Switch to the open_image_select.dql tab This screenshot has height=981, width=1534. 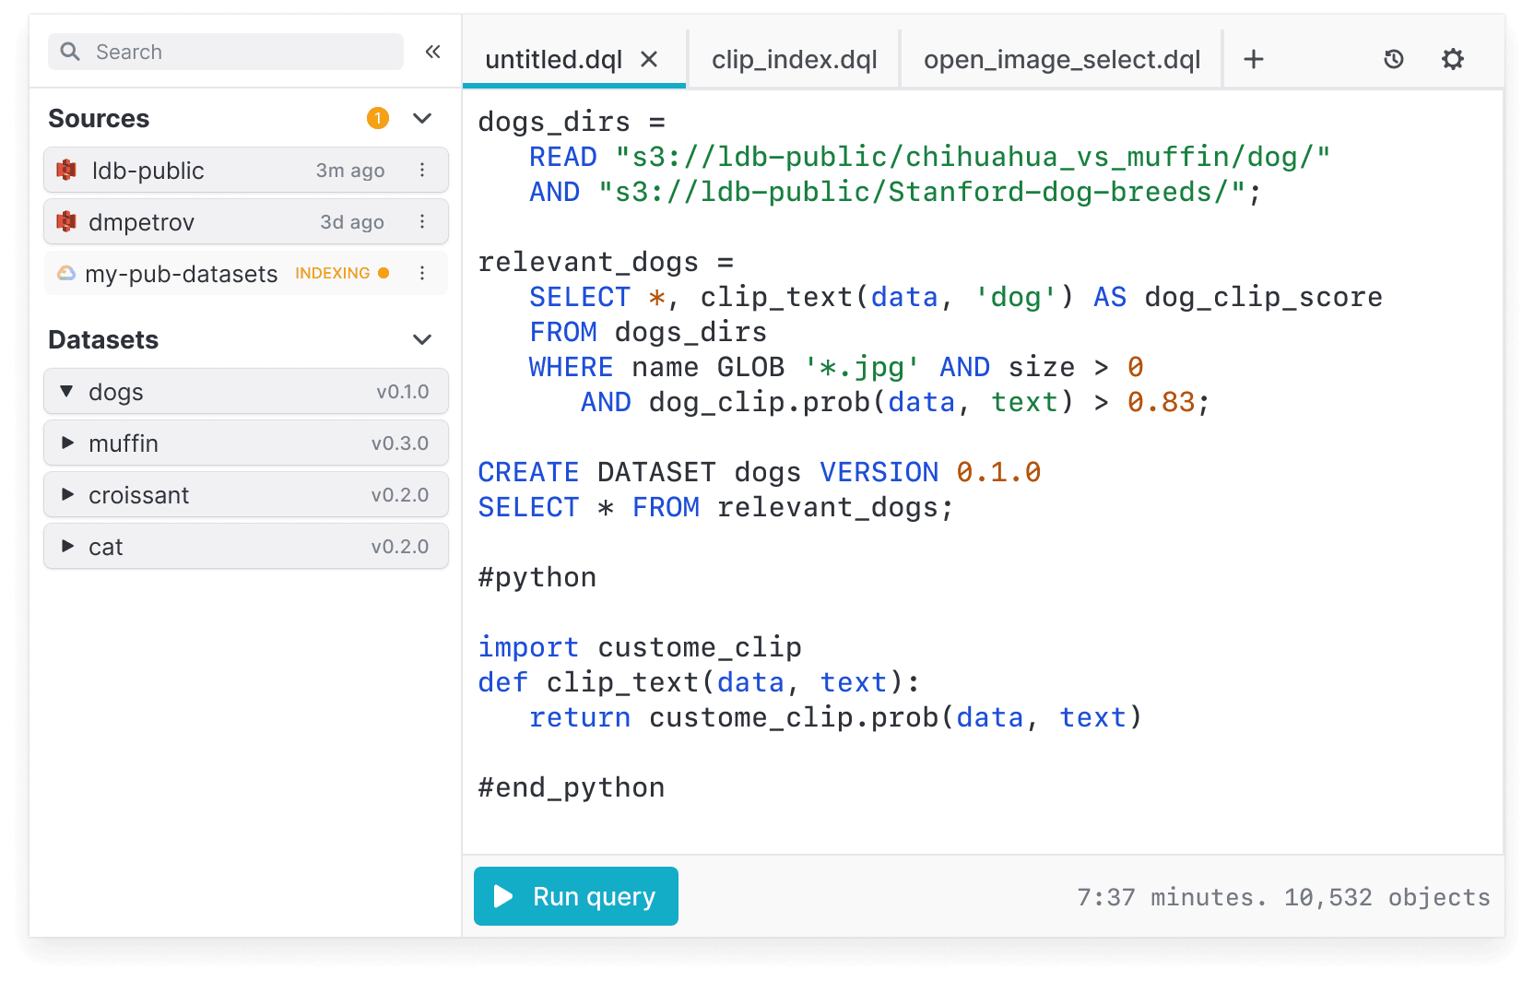[1061, 60]
